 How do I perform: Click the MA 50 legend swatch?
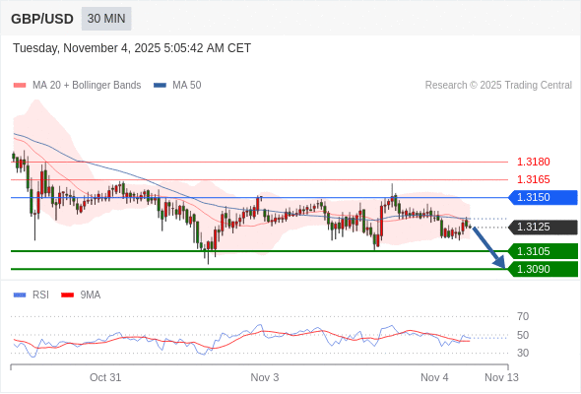pos(160,86)
